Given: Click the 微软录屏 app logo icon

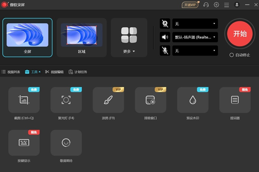Looking at the screenshot, I should point(5,5).
